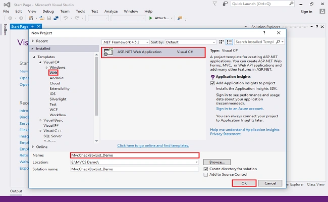This screenshot has height=202, width=328.
Task: Click the Save toolbar icon
Action: click(49, 18)
